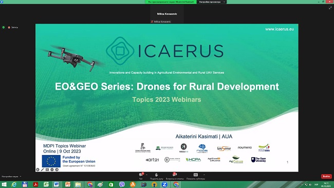Select the pen annotation icon on the slide
Image resolution: width=334 pixels, height=188 pixels.
point(42,169)
